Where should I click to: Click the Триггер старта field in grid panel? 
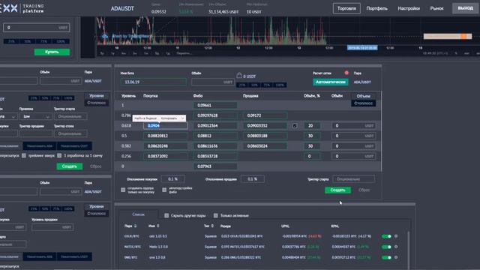[x=353, y=179]
